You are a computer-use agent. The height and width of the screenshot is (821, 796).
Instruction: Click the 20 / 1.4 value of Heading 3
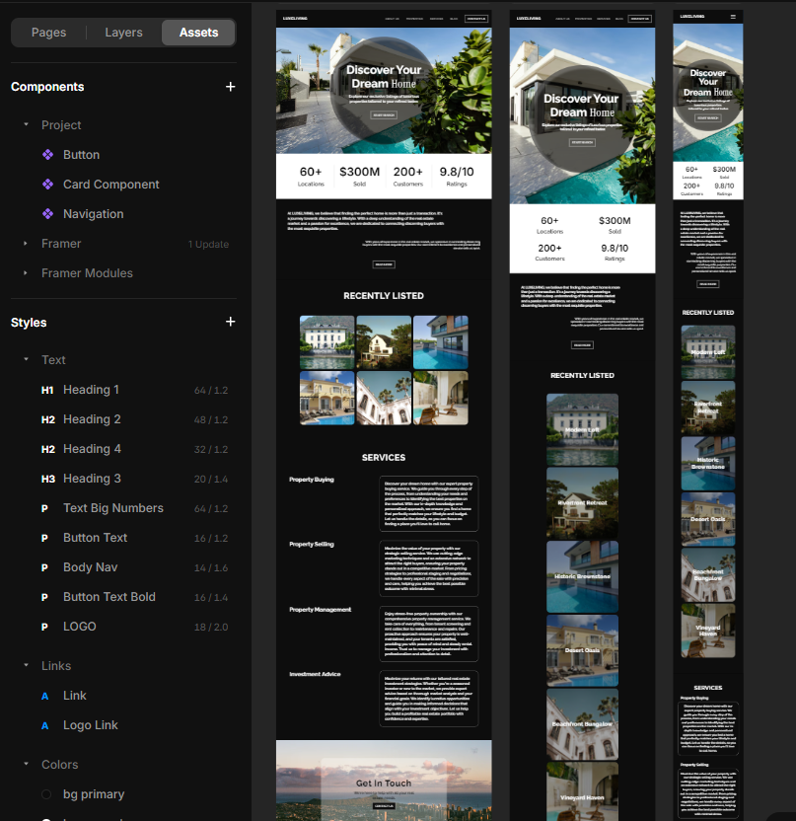coord(211,480)
